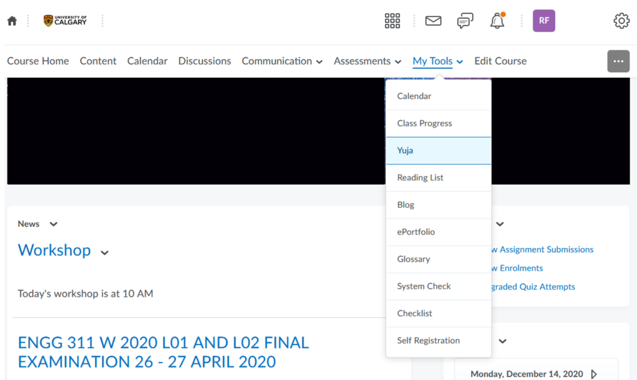
Task: Select Class Progress in My Tools menu
Action: pos(439,123)
